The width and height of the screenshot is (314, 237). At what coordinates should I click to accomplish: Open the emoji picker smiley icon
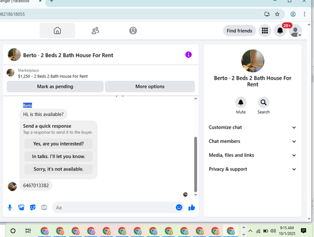(179, 208)
